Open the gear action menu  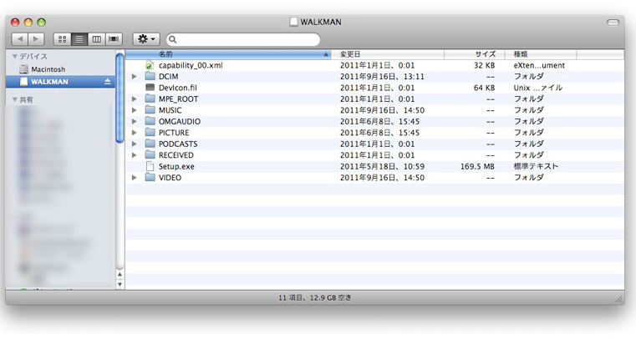click(145, 39)
